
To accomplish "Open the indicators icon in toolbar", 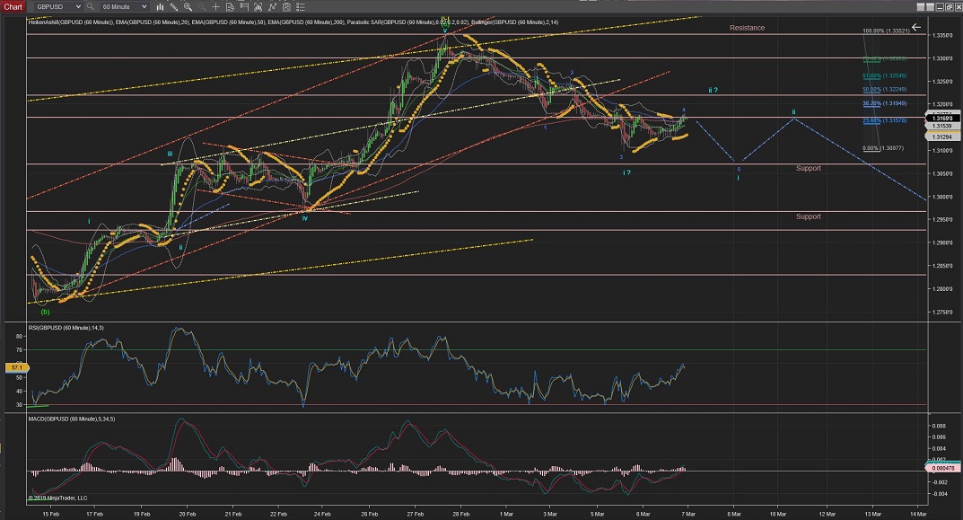I will tap(258, 6).
